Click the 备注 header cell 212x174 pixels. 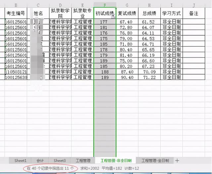(194, 13)
